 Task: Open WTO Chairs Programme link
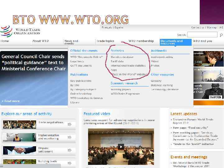125,94
